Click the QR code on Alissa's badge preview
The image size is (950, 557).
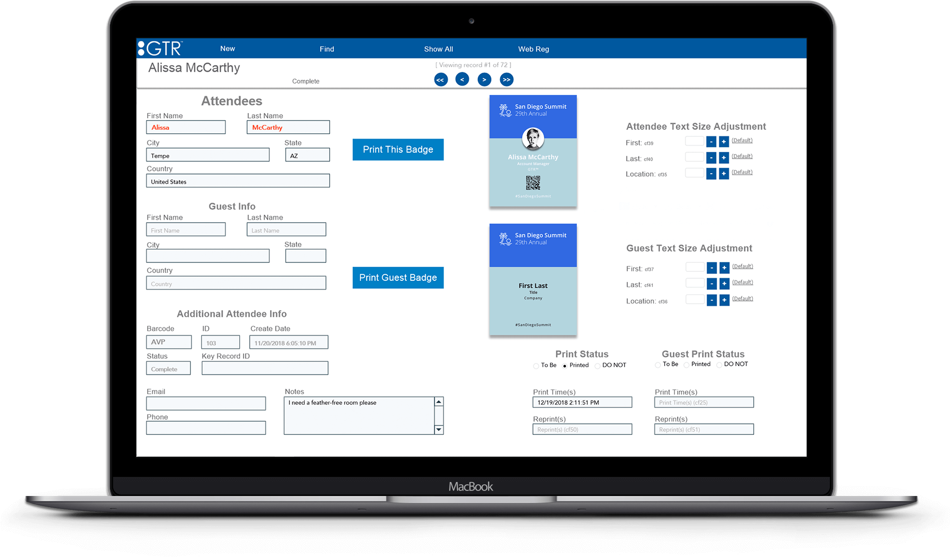pyautogui.click(x=532, y=183)
